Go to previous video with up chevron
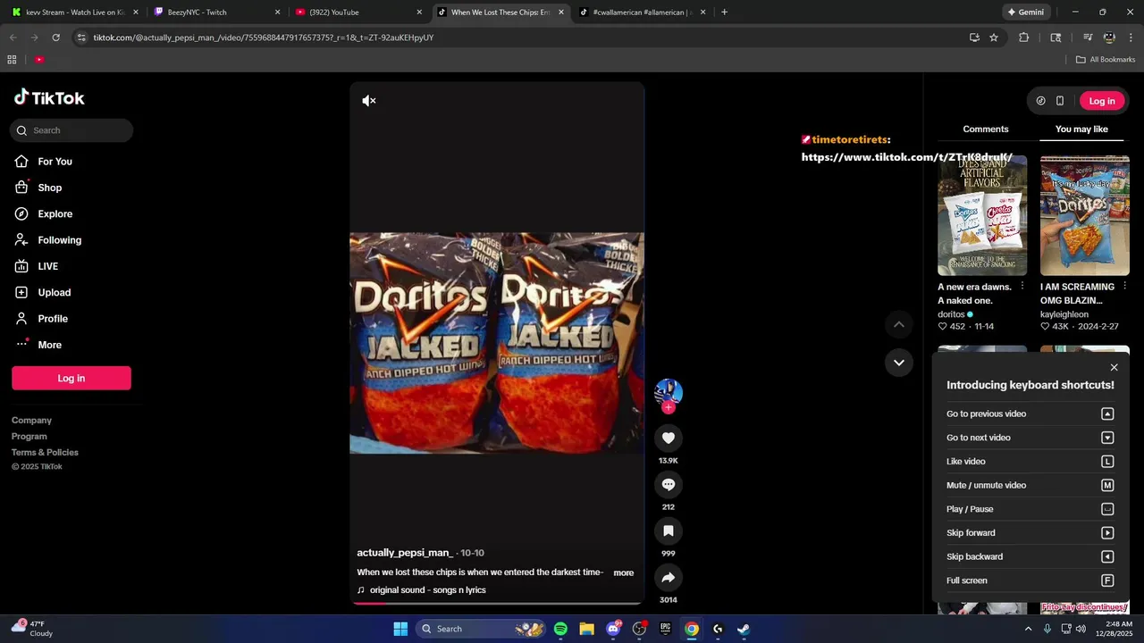The width and height of the screenshot is (1144, 643). click(899, 325)
